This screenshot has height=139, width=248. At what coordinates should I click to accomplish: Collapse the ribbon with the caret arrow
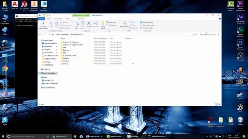(217, 19)
